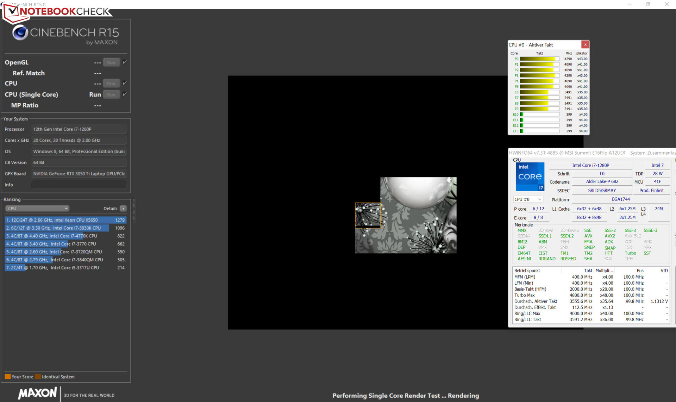Image resolution: width=676 pixels, height=402 pixels.
Task: Open the CPU #0 selector dropdown in HWiNFO
Action: 528,199
